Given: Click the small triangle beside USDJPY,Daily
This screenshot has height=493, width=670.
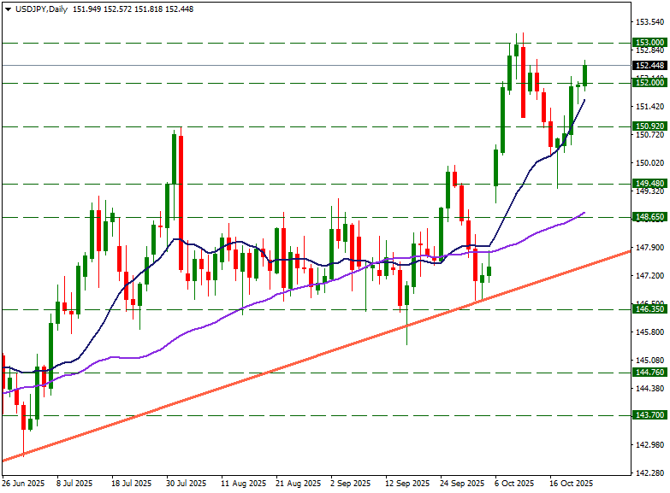Looking at the screenshot, I should (7, 9).
